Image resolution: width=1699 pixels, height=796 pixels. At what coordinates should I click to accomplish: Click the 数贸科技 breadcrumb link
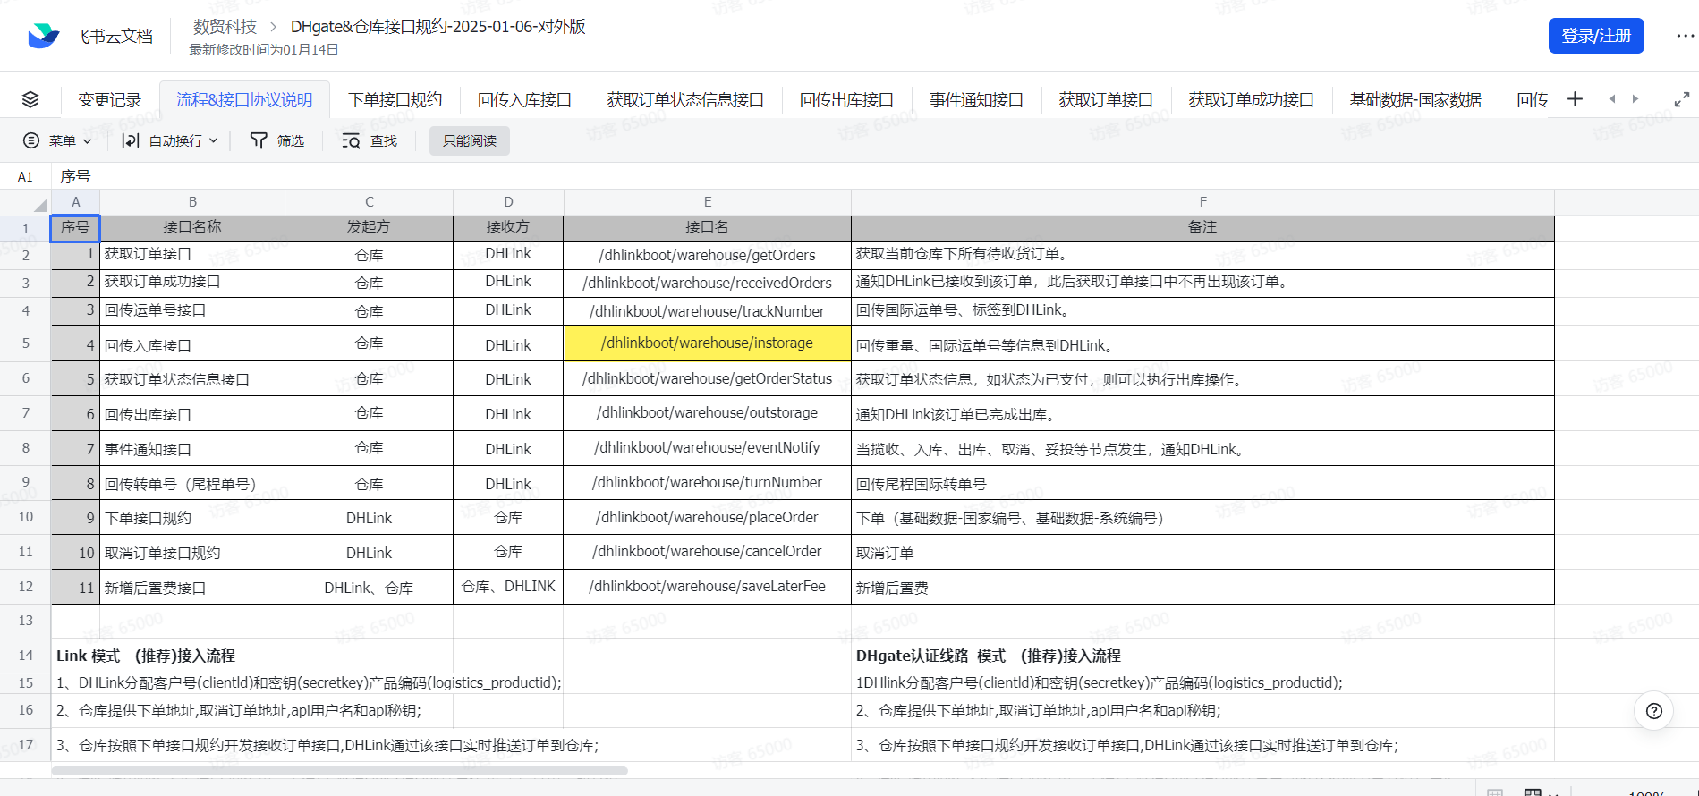pyautogui.click(x=225, y=27)
